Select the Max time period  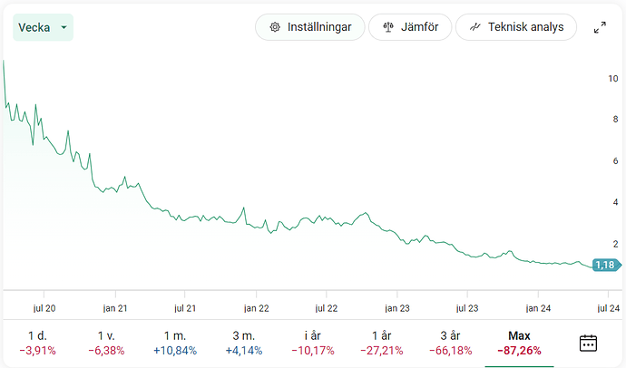519,343
